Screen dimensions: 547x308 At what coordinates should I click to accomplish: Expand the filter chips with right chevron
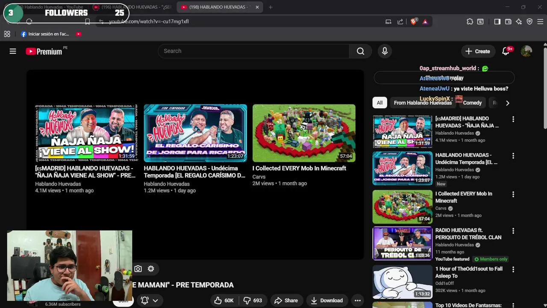[x=507, y=103]
